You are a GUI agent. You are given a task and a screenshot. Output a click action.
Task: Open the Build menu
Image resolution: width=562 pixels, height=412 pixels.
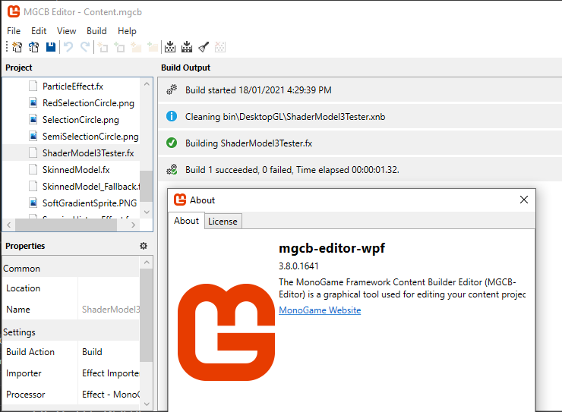(x=96, y=31)
